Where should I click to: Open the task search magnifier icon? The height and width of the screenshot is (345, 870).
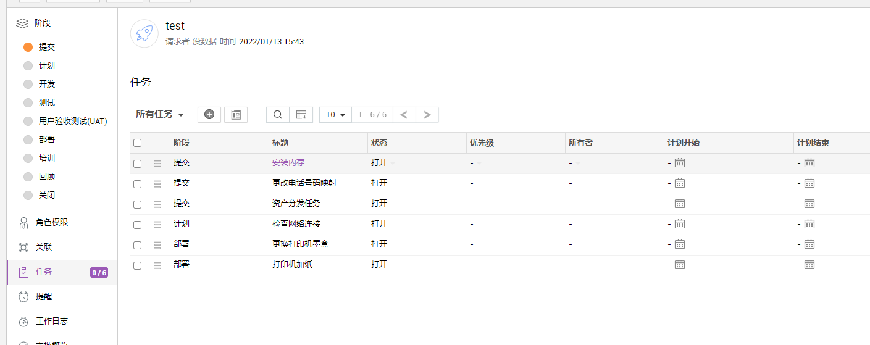pyautogui.click(x=278, y=115)
